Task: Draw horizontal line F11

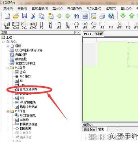Action: click(111, 25)
